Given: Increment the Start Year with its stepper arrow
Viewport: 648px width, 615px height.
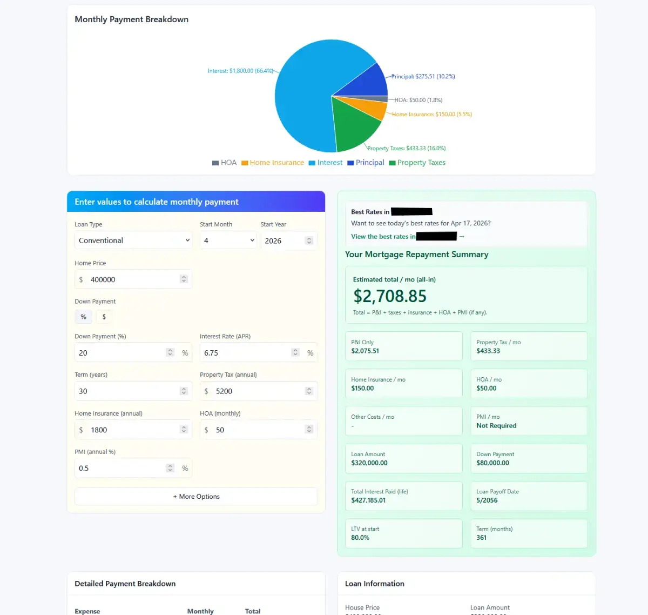Looking at the screenshot, I should point(308,238).
